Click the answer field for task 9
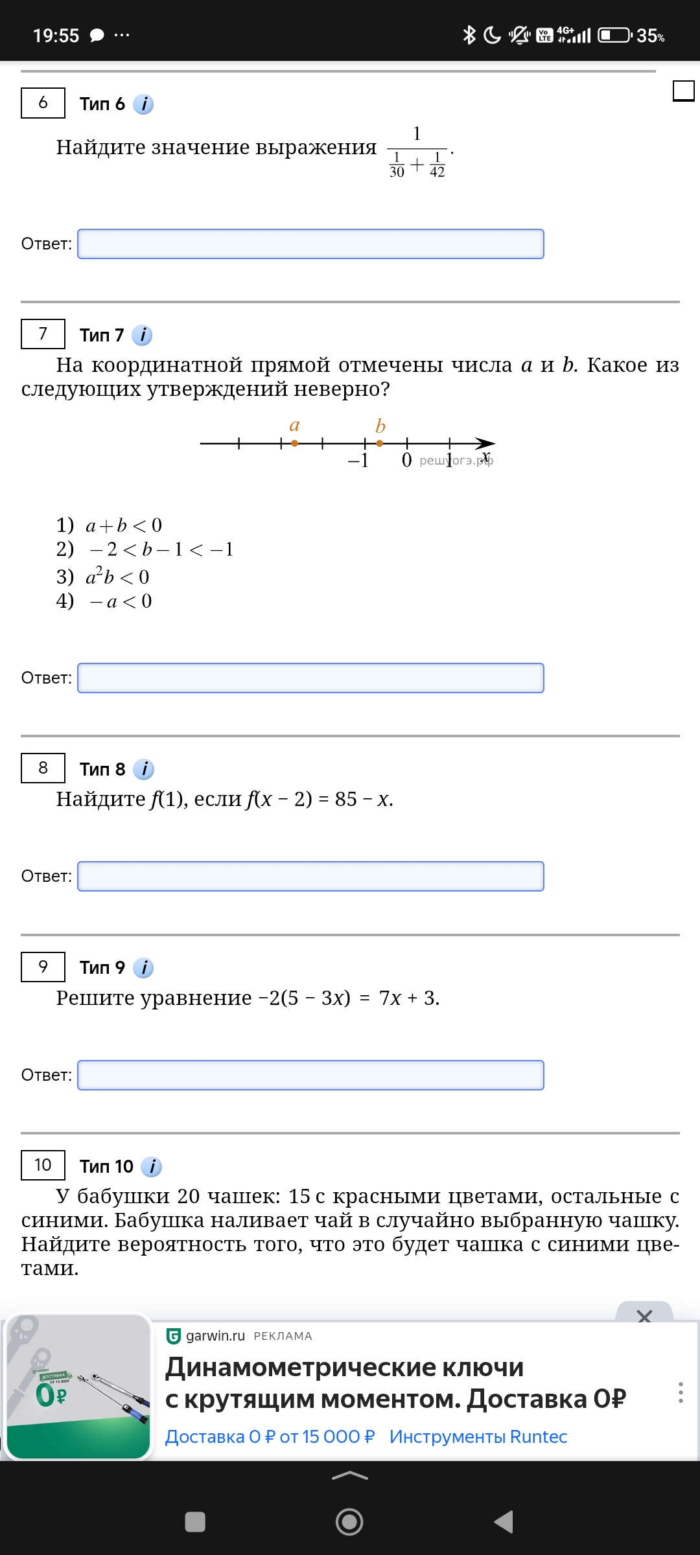 pos(310,1076)
